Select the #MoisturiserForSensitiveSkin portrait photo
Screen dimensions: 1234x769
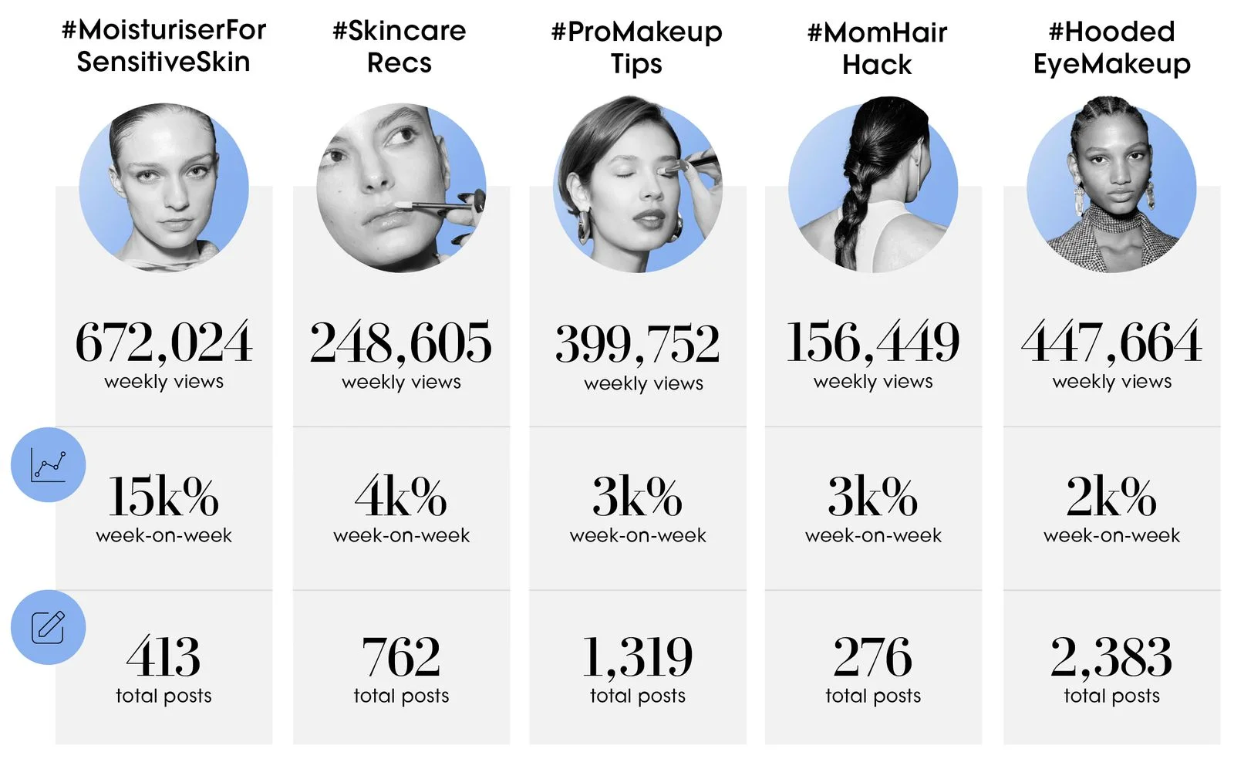(164, 187)
